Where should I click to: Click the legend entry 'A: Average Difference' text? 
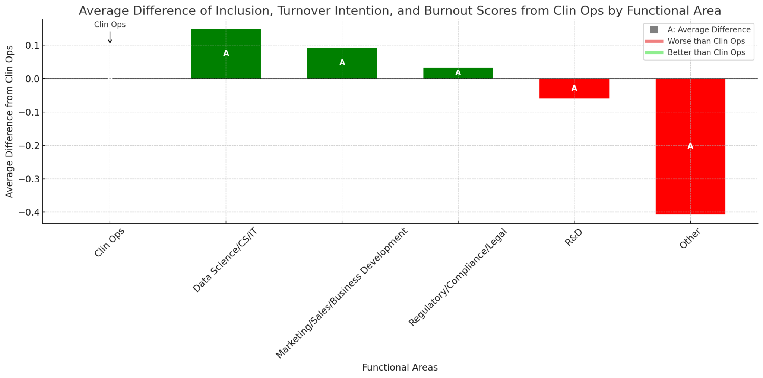click(709, 29)
